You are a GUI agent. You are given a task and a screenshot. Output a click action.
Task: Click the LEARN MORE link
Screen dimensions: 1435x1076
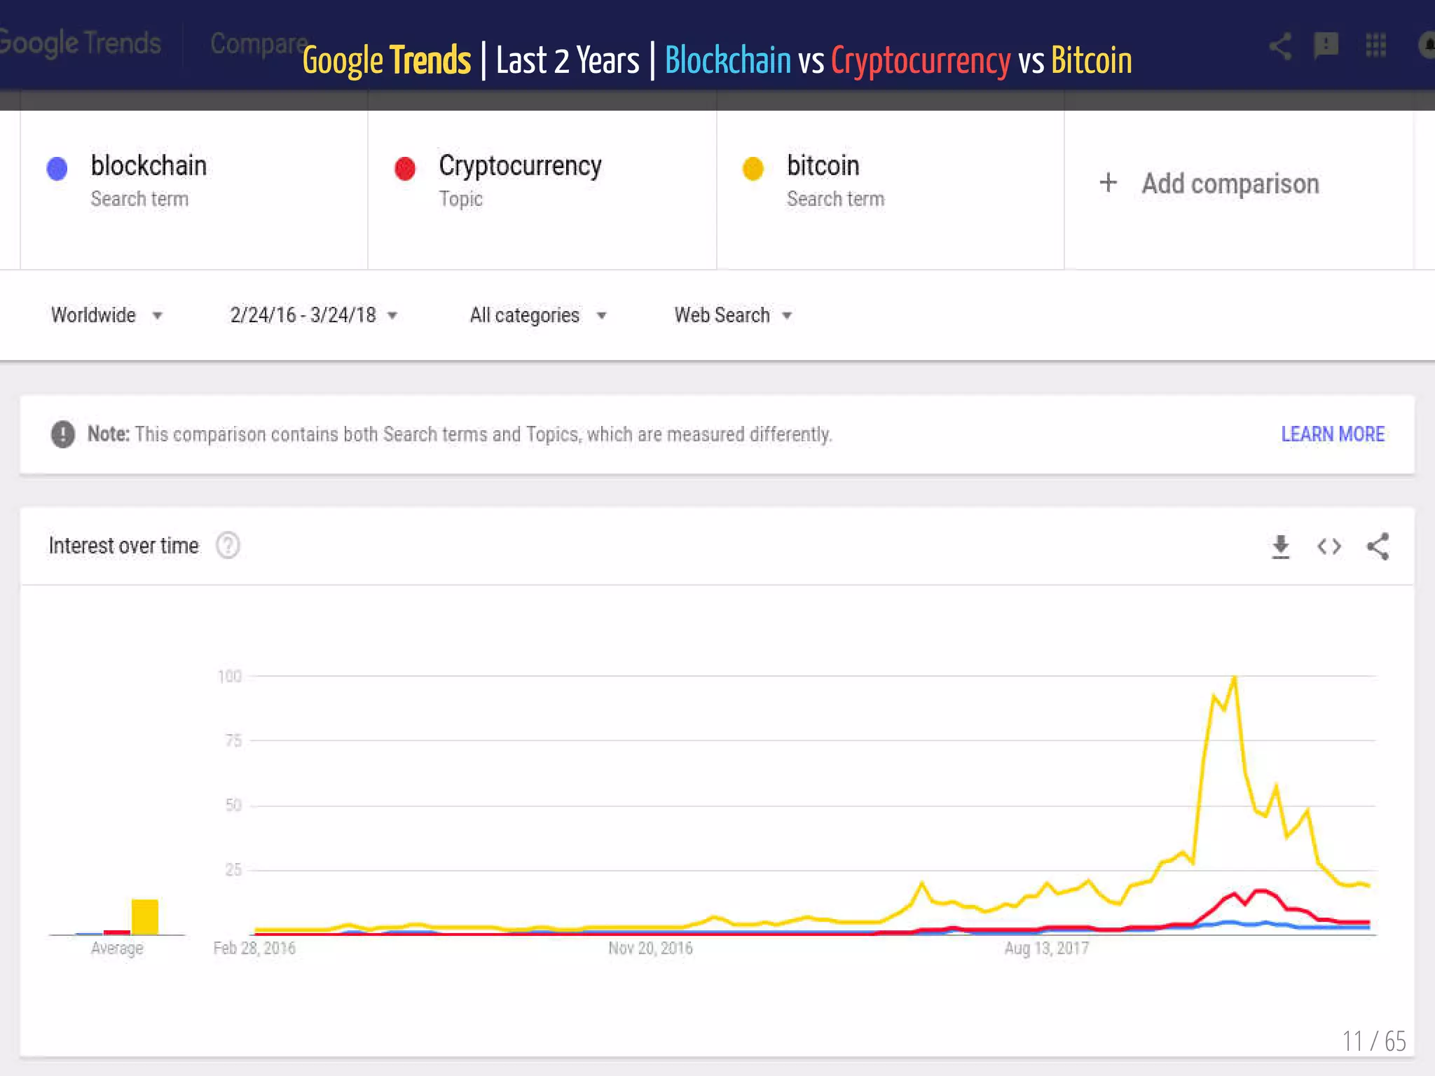point(1332,434)
